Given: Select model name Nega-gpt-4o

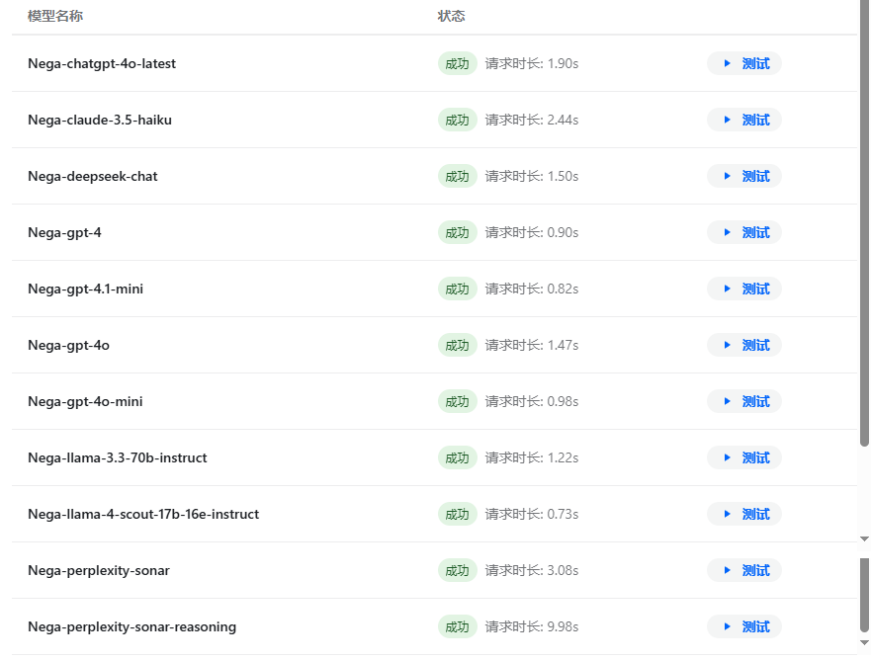Looking at the screenshot, I should tap(68, 346).
